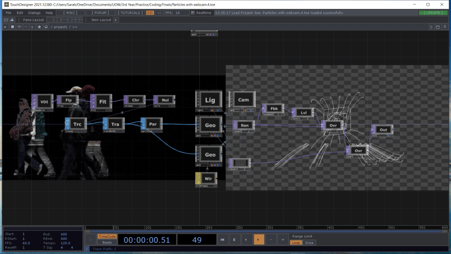This screenshot has width=451, height=254.
Task: Click the Cam camera node
Action: point(244,100)
